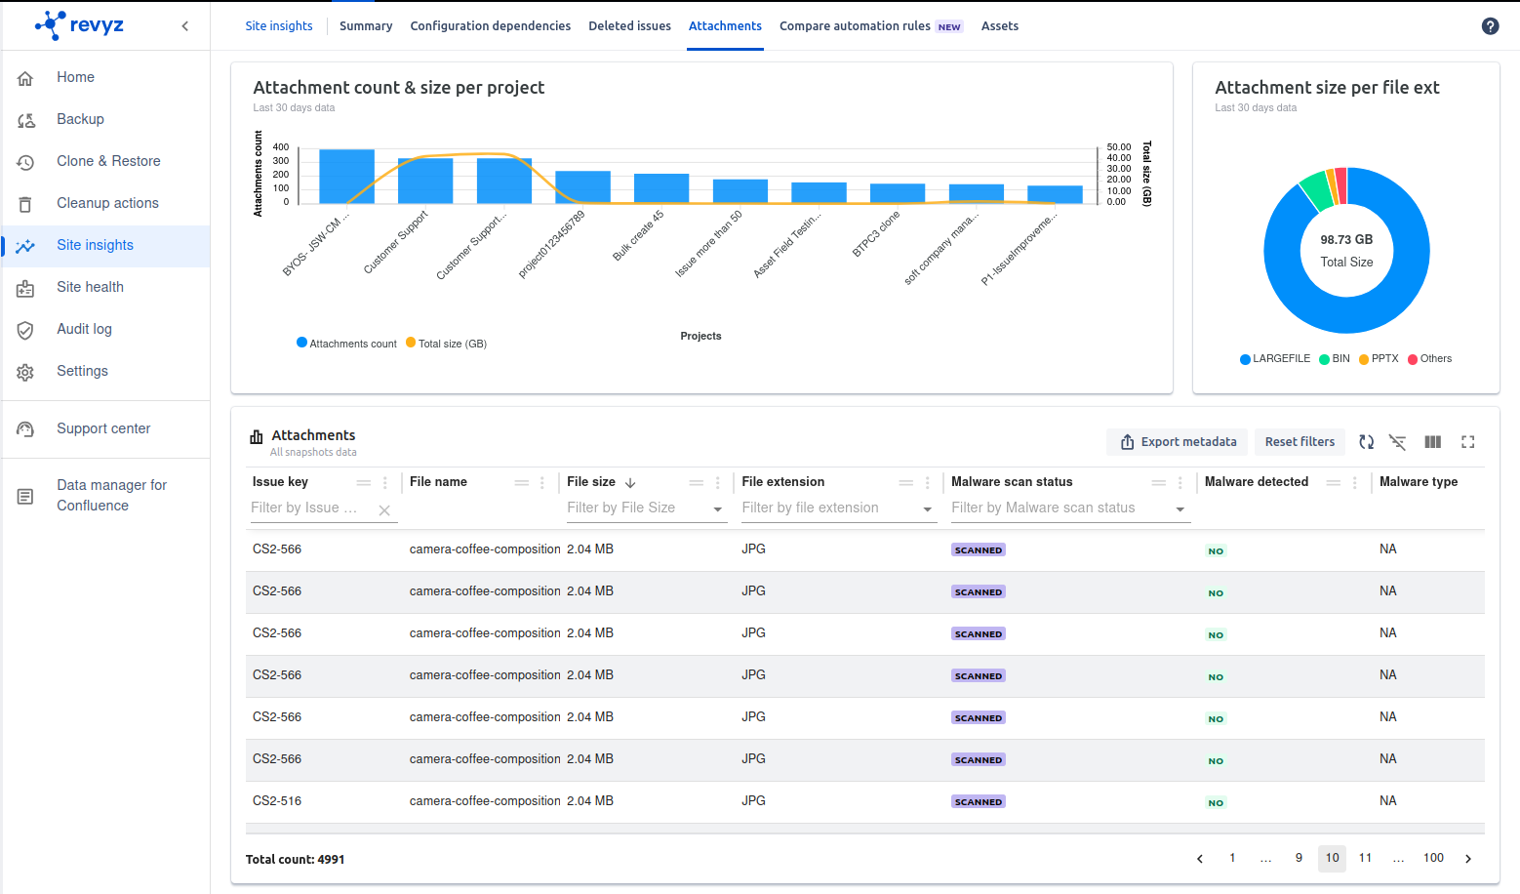Switch to the Deleted issues tab

pyautogui.click(x=629, y=26)
